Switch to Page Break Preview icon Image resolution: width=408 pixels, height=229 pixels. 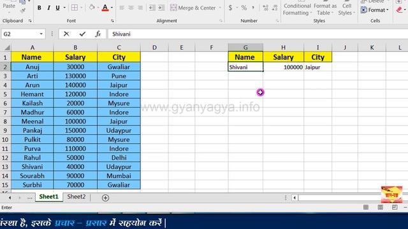pos(395,207)
